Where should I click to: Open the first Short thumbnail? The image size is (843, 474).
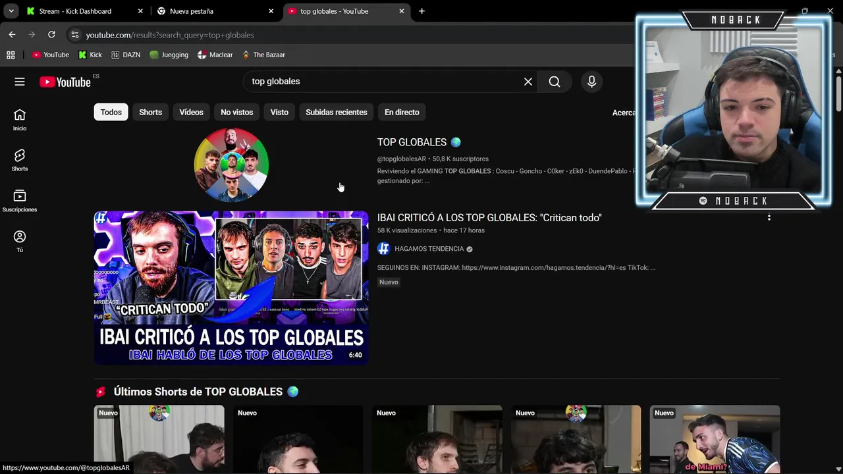point(159,439)
